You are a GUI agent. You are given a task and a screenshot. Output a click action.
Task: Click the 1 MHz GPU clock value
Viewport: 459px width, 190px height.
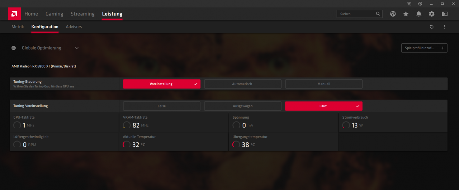[28, 125]
